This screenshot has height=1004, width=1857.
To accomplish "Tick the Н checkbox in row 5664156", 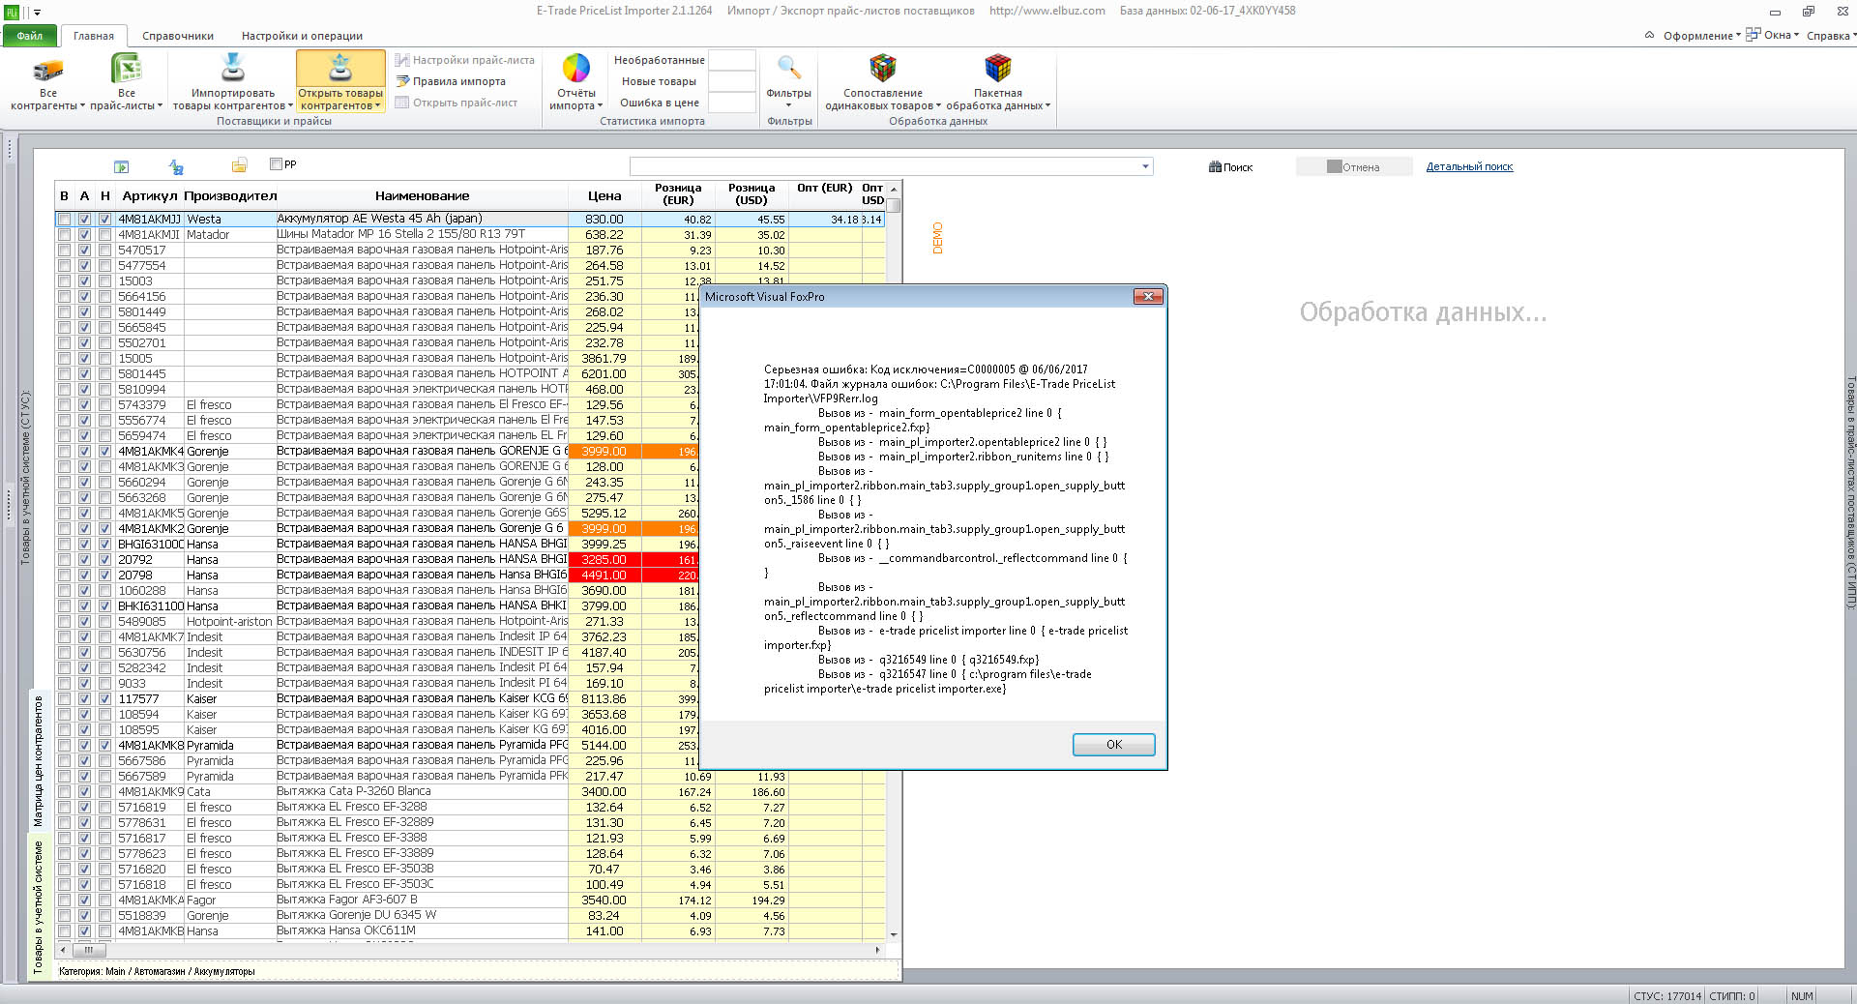I will [105, 297].
